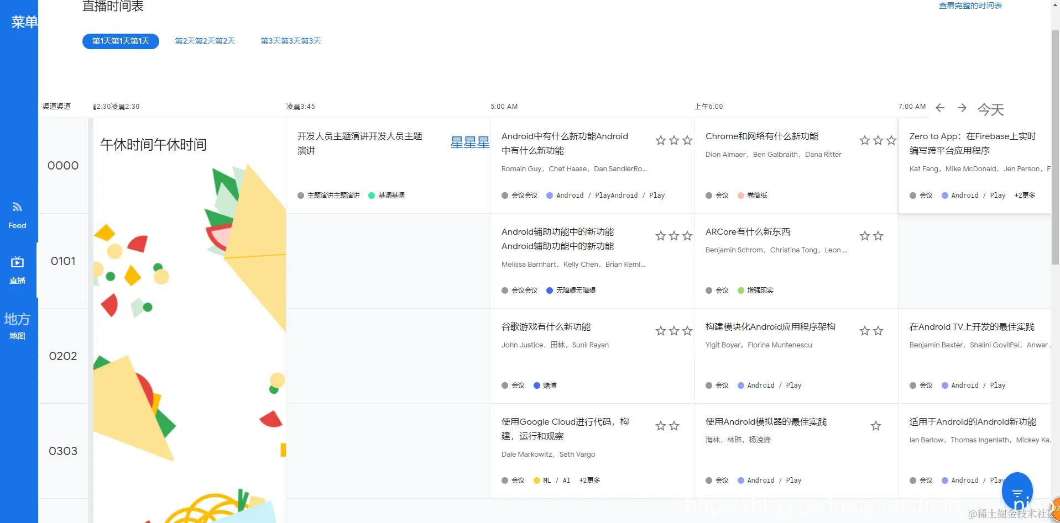Image resolution: width=1060 pixels, height=523 pixels.
Task: Open the 地方 map icon in the sidebar
Action: (17, 323)
